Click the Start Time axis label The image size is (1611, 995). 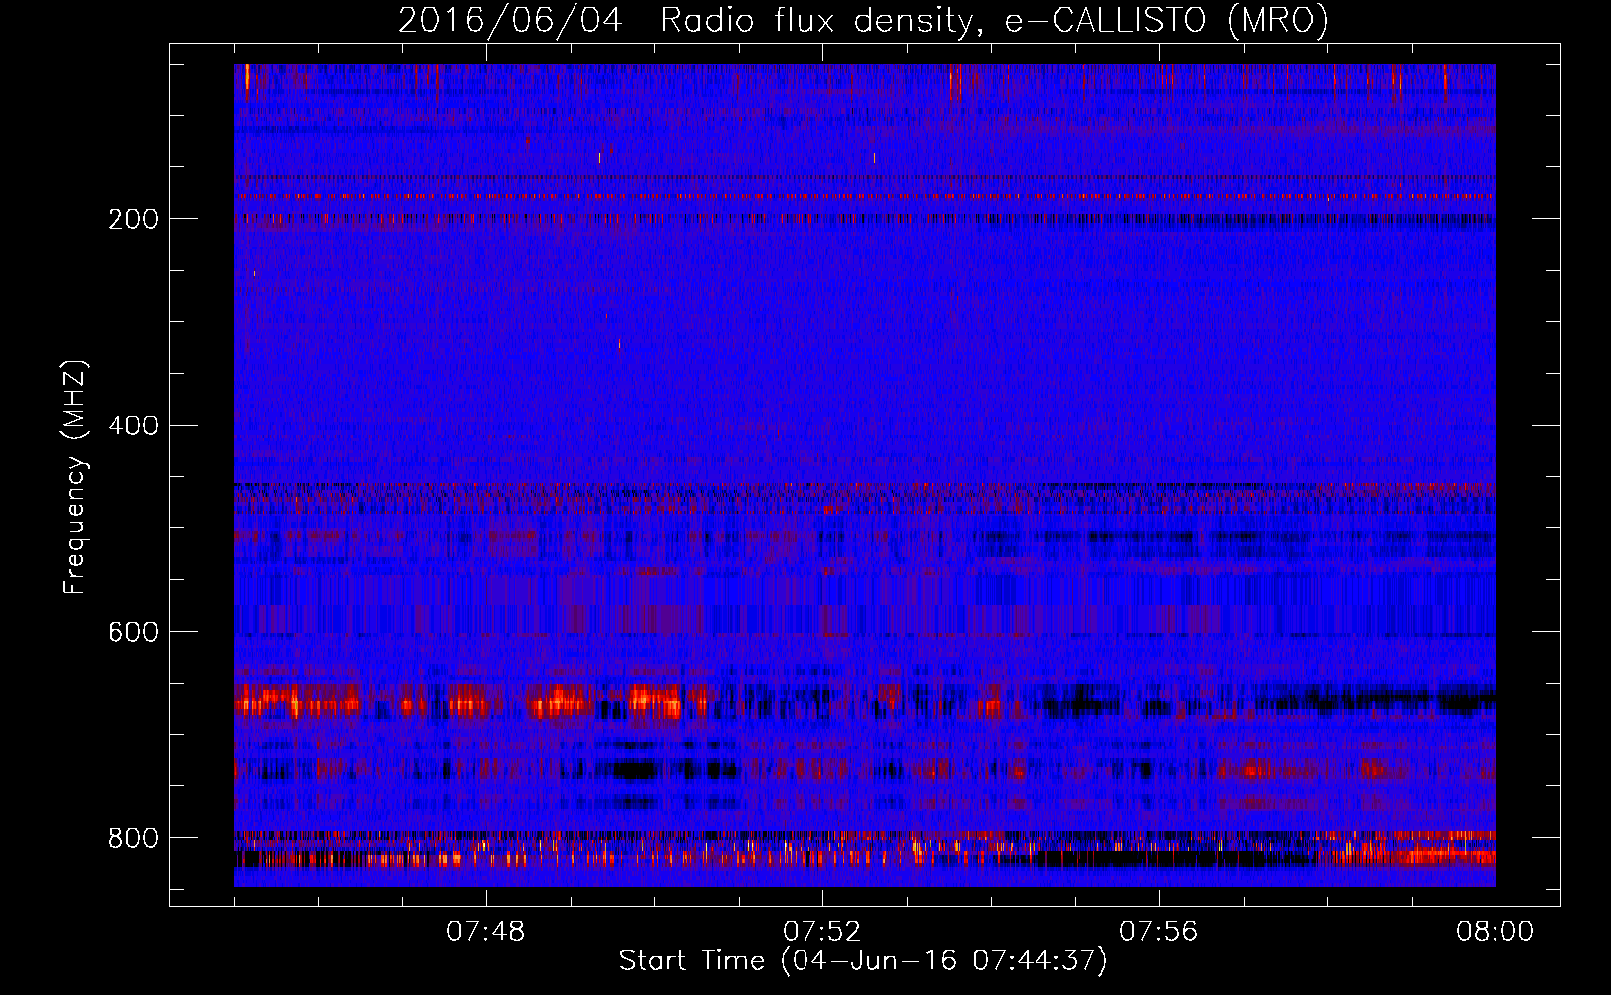863,961
